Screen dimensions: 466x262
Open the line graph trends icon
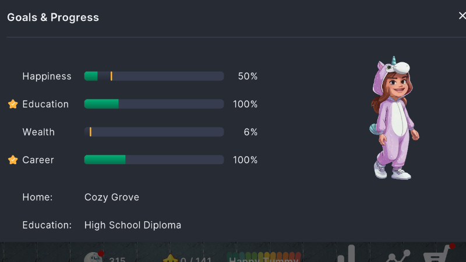(x=398, y=256)
